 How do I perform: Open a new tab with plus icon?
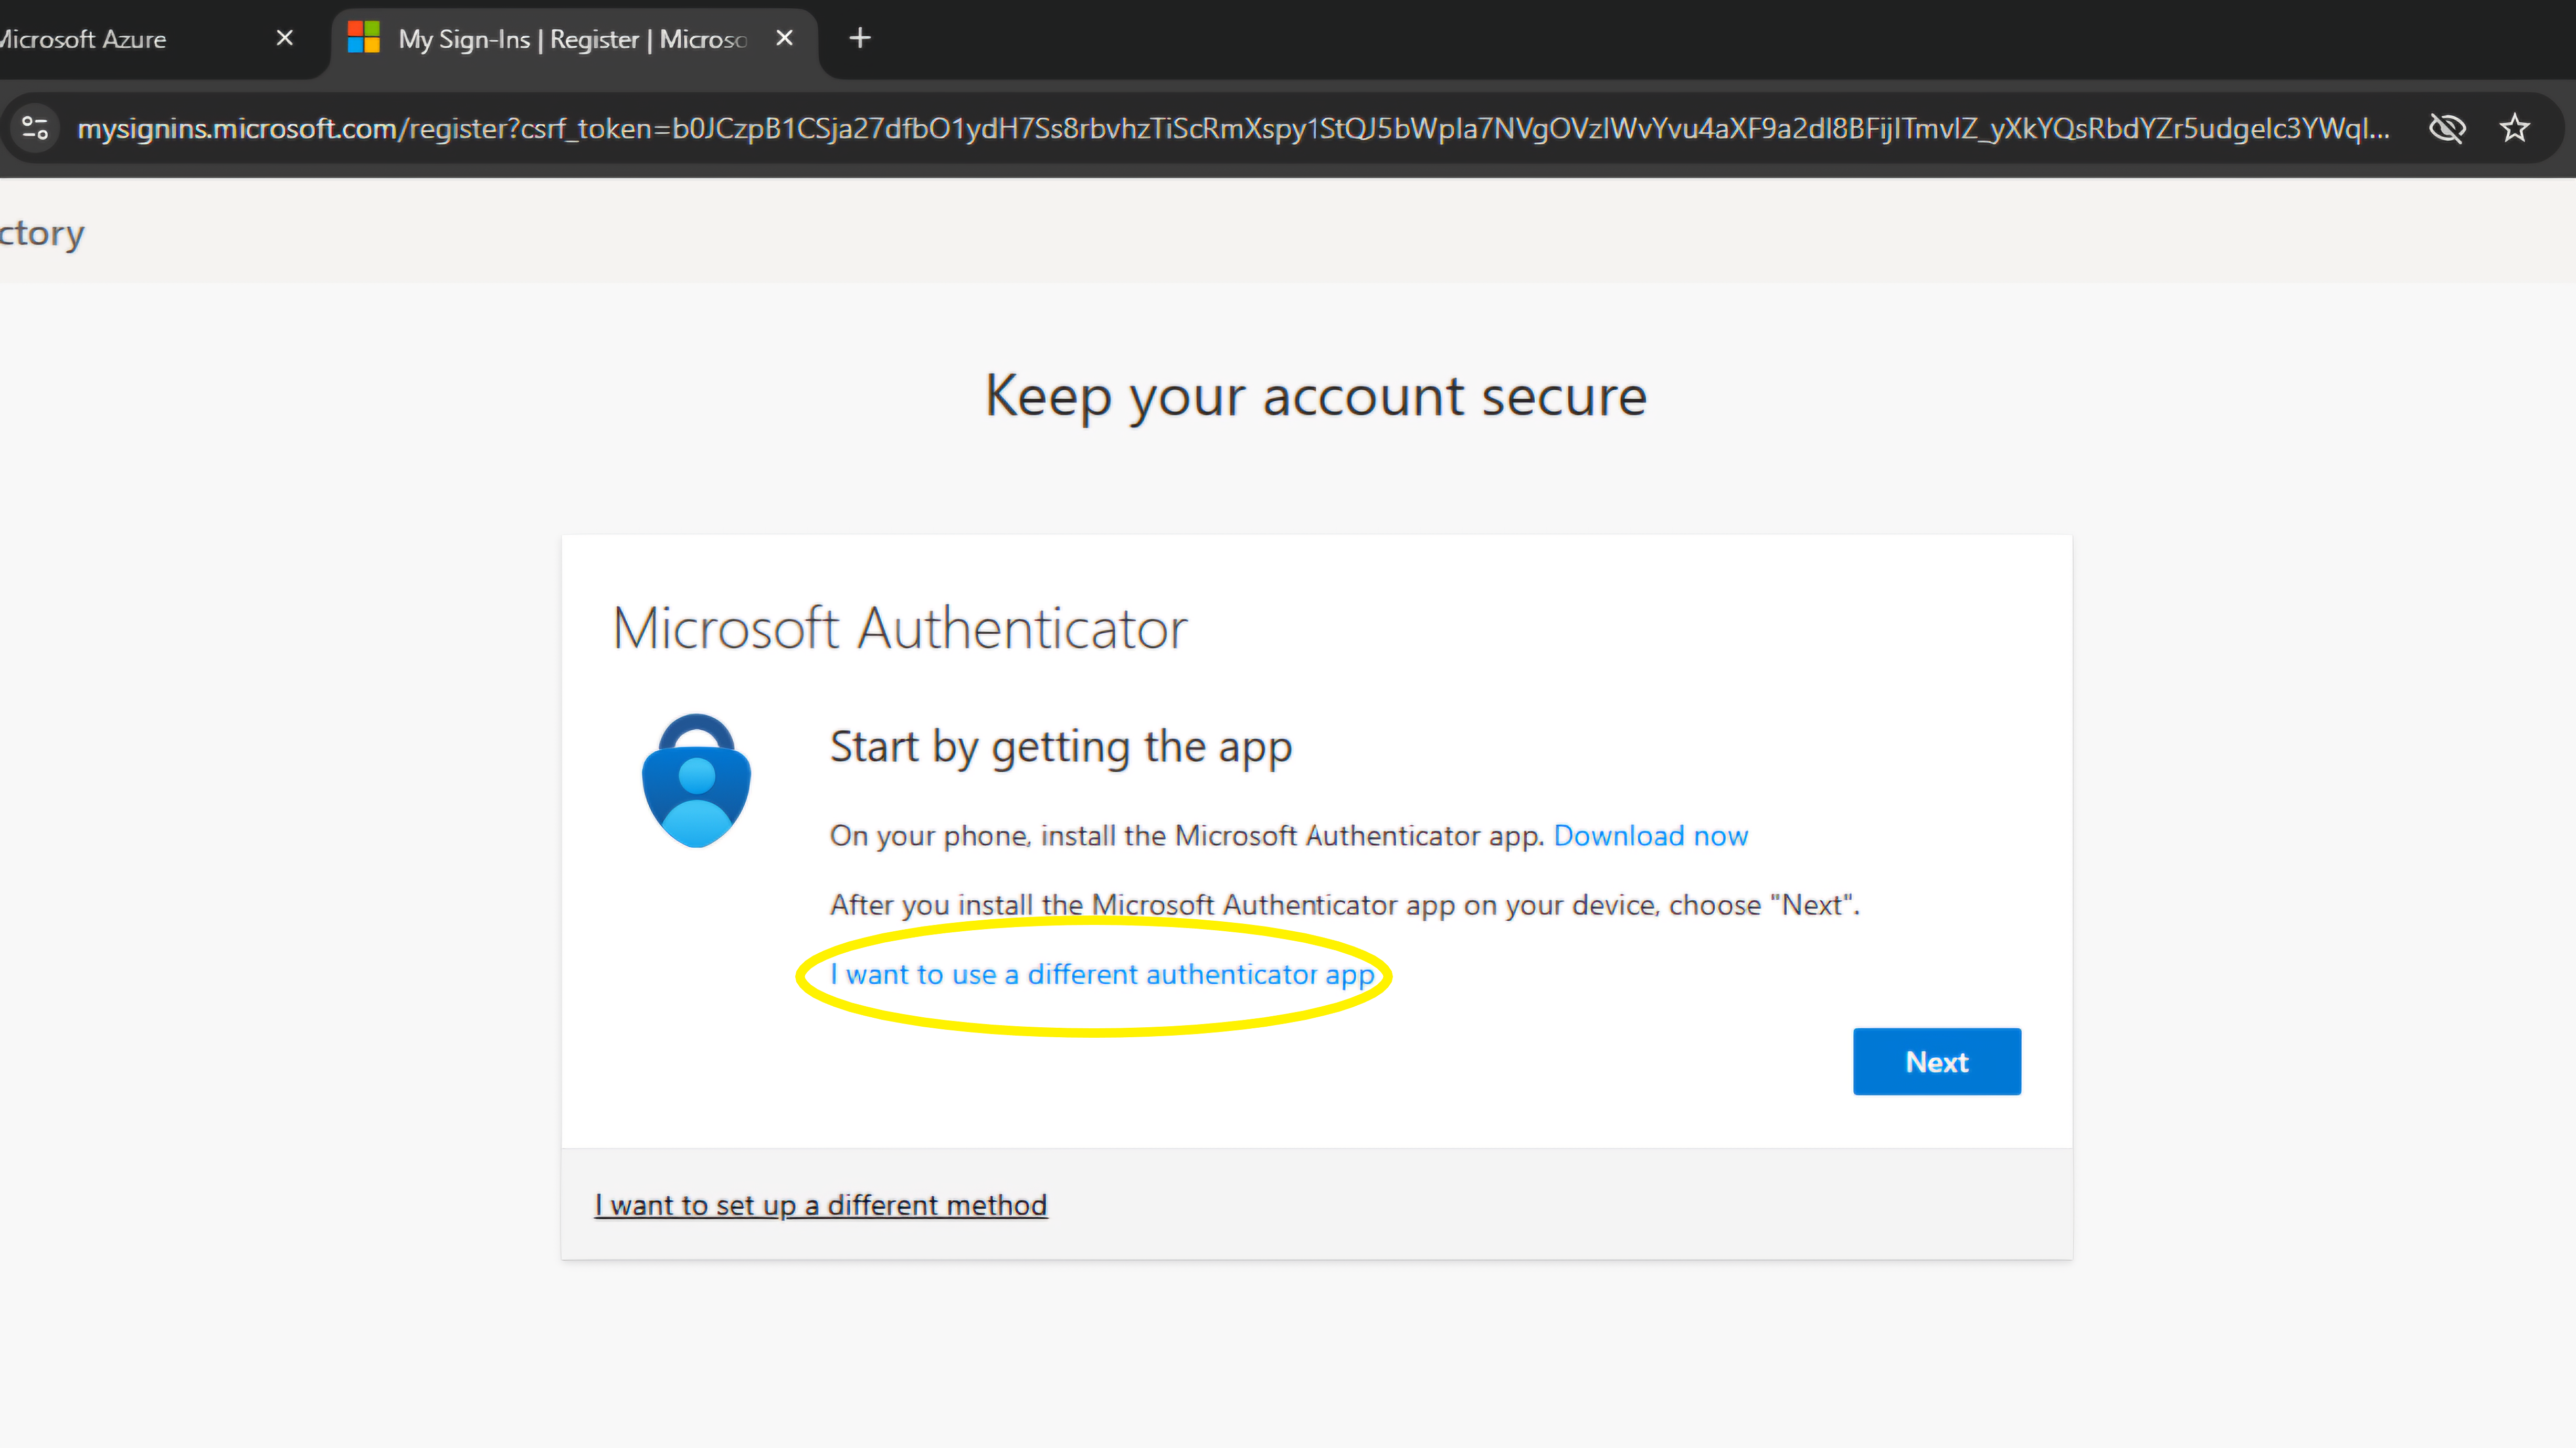tap(859, 38)
